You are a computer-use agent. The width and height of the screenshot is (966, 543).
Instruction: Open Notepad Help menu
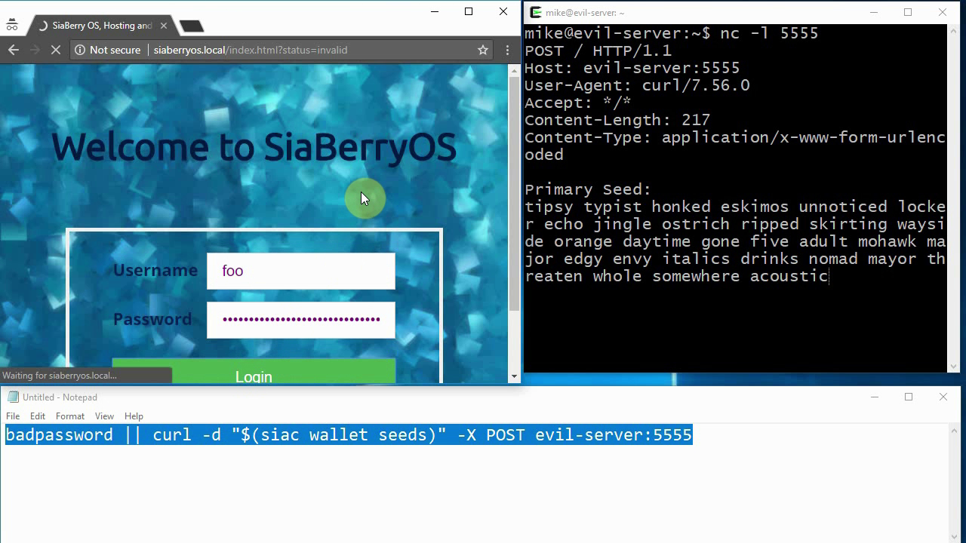pos(134,416)
